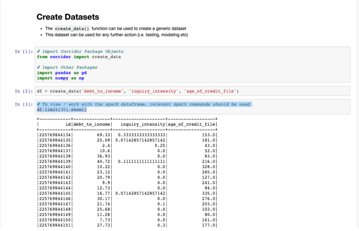
Task: Click the "Import Other Packages" comment line
Action: pyautogui.click(x=67, y=67)
